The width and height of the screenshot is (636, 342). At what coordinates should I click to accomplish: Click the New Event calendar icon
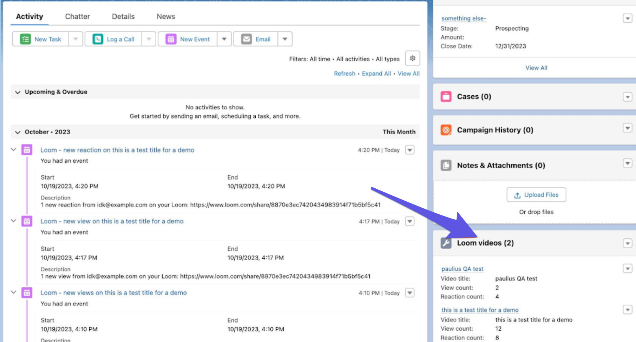pyautogui.click(x=171, y=39)
